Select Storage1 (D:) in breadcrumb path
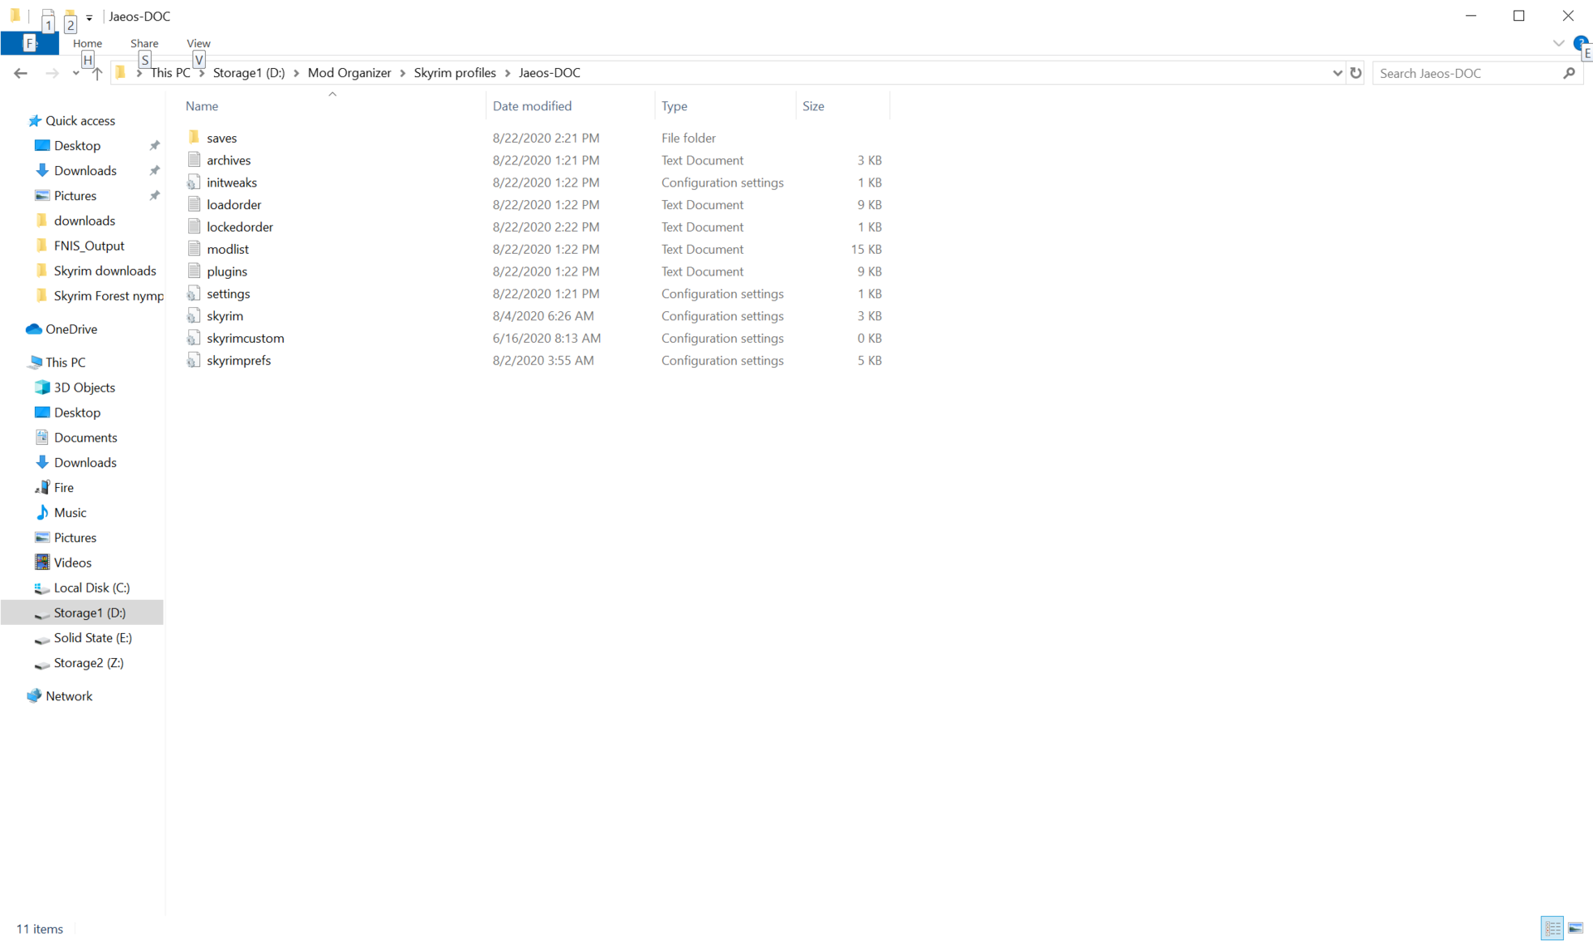The width and height of the screenshot is (1593, 941). pos(248,73)
